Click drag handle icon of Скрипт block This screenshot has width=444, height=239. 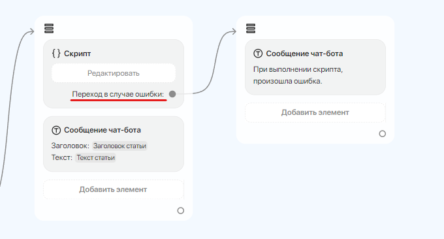(49, 28)
